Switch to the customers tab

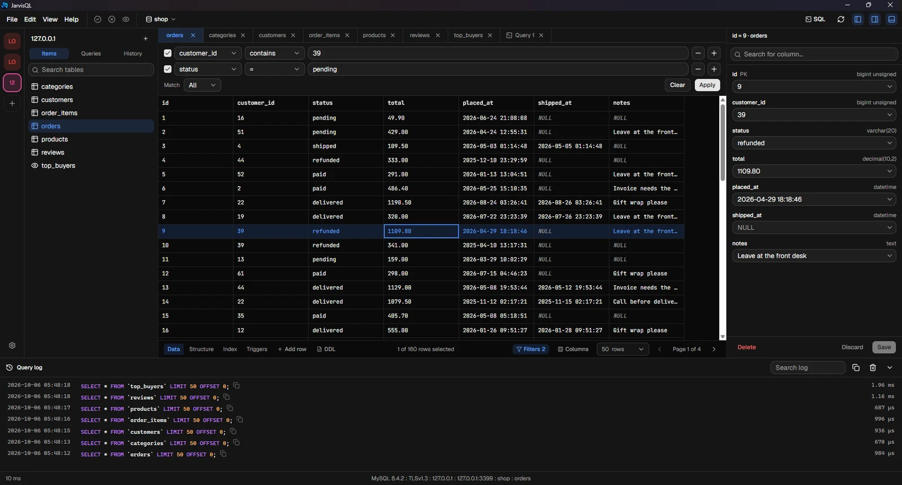point(272,35)
